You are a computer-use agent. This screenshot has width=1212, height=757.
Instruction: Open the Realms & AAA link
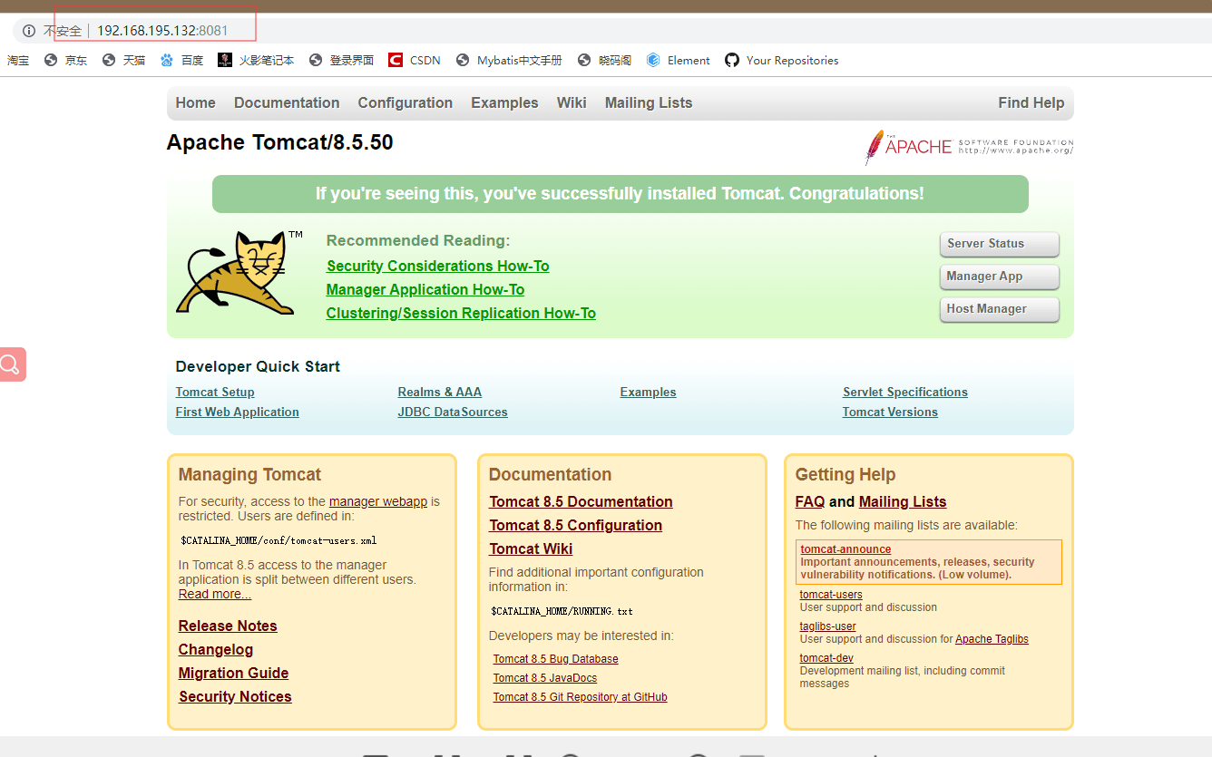tap(440, 393)
